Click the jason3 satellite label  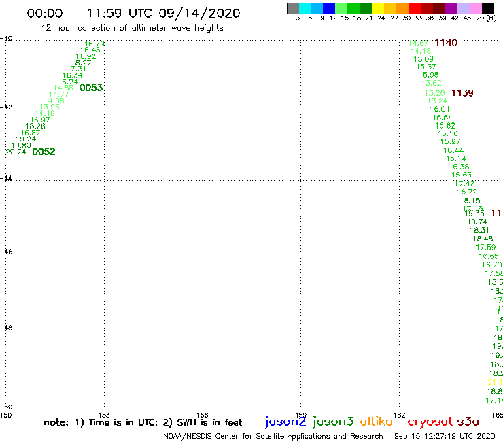333,422
